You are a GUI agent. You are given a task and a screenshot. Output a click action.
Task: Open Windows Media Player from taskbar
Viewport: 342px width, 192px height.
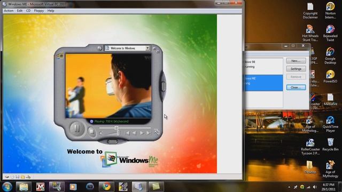73,187
